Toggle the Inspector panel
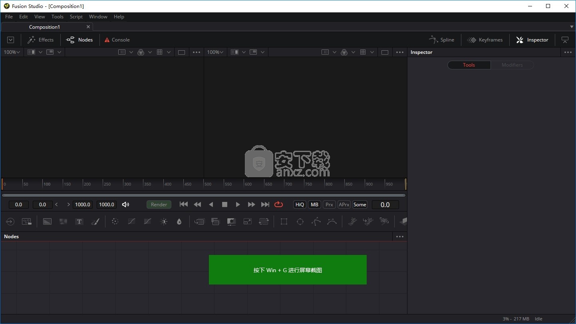The height and width of the screenshot is (324, 576). pyautogui.click(x=532, y=40)
